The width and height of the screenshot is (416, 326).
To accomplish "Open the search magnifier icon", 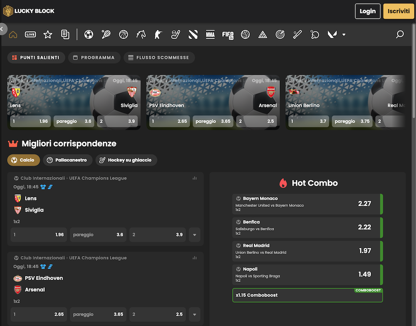I will click(x=400, y=35).
